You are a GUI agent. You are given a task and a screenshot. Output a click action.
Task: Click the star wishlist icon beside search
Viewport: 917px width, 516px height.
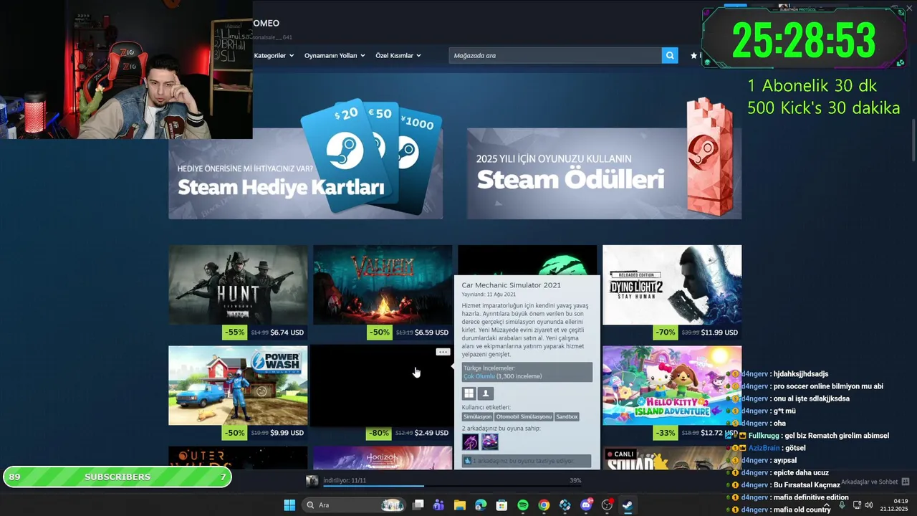tap(693, 55)
